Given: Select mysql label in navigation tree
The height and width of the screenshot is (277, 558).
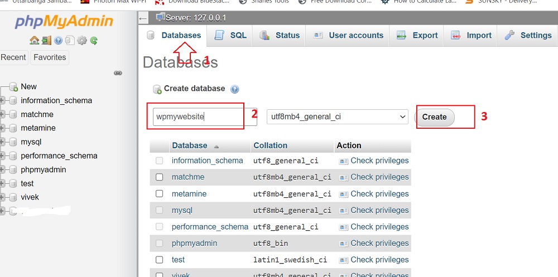Looking at the screenshot, I should pos(31,142).
